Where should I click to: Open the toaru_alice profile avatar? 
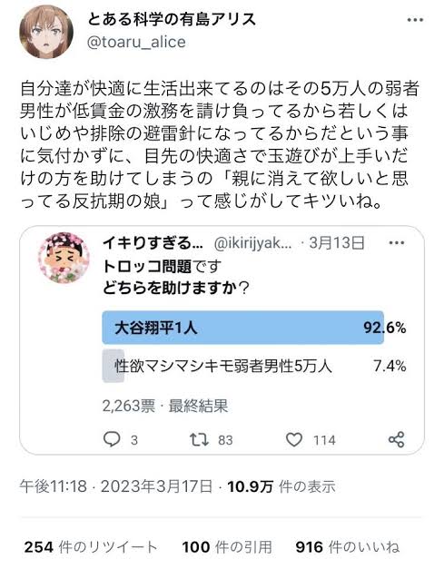[46, 32]
